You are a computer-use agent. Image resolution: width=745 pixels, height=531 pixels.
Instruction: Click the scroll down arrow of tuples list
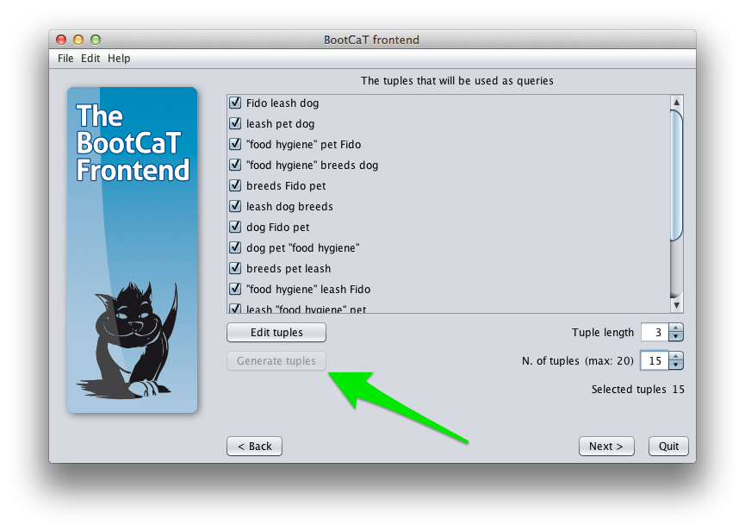coord(677,305)
